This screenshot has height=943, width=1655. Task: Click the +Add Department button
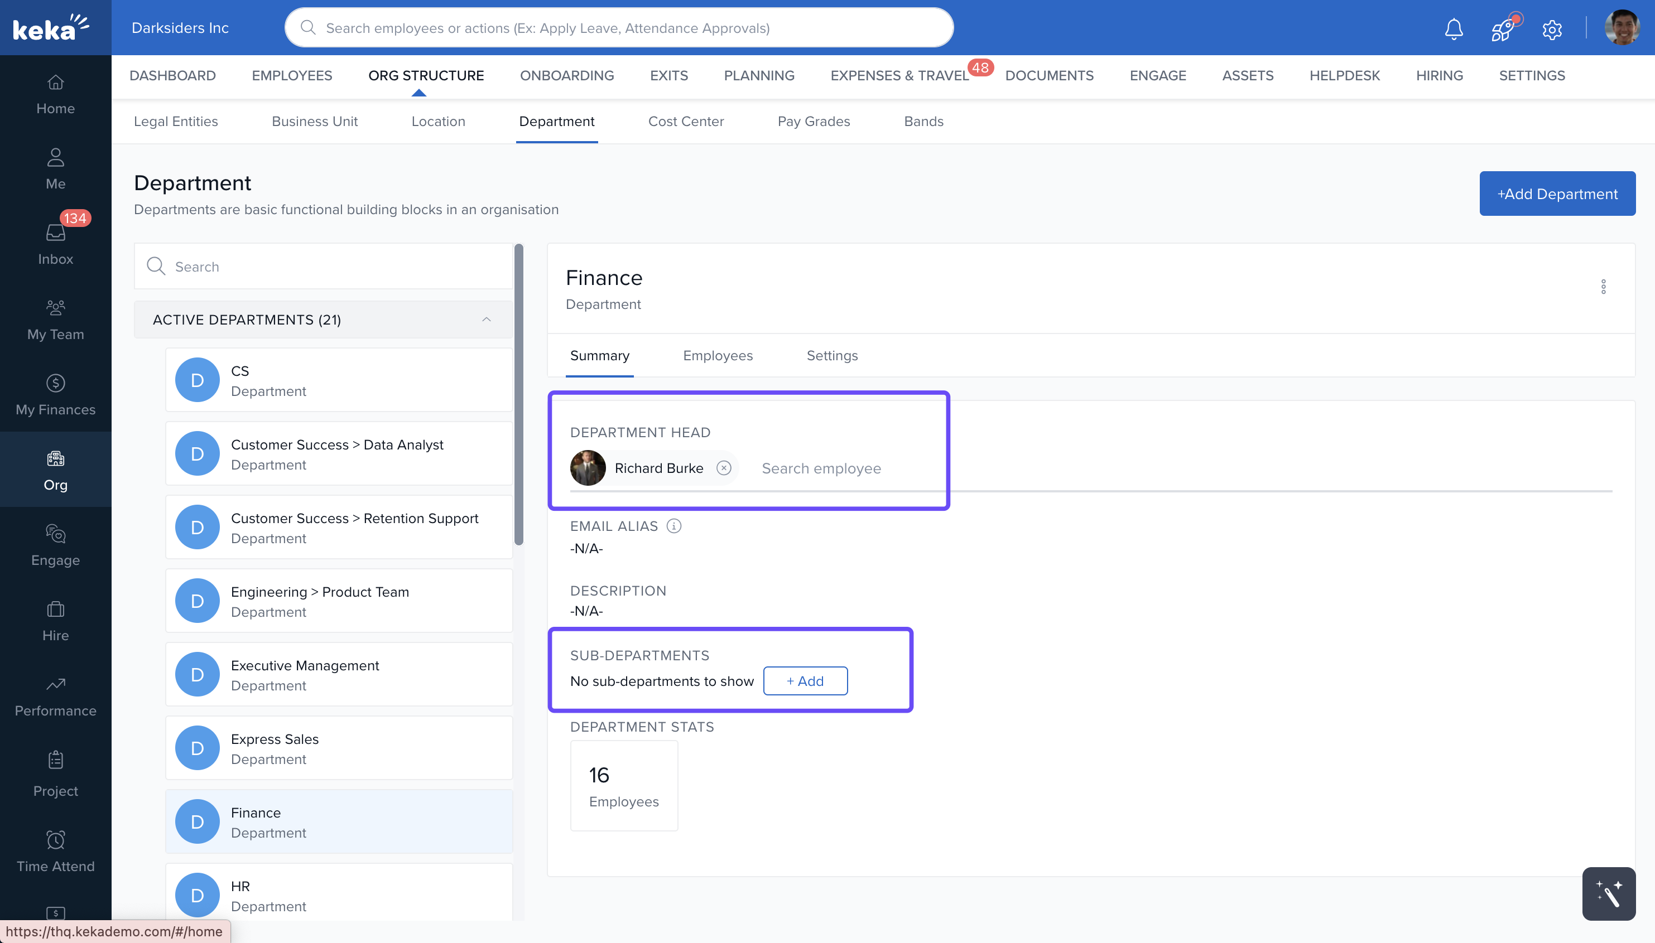coord(1556,194)
